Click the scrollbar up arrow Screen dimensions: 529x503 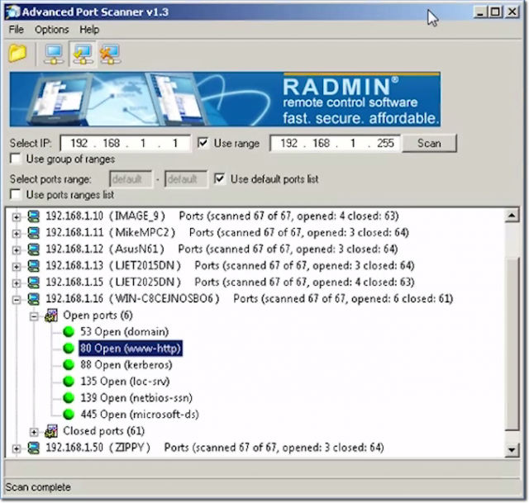tap(512, 216)
